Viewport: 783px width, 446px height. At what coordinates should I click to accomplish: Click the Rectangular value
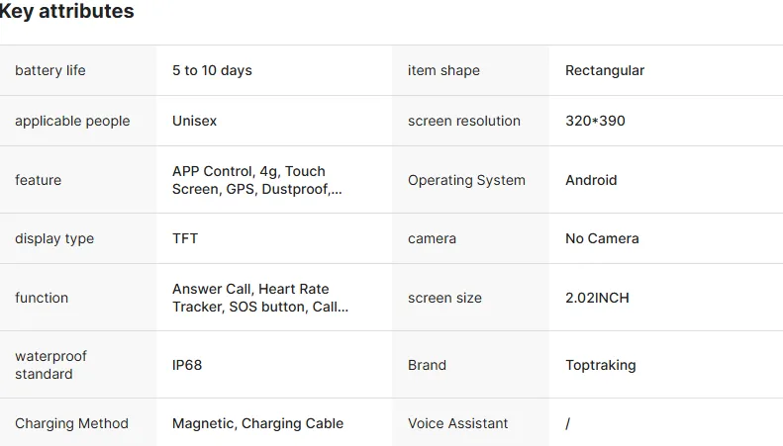tap(605, 70)
